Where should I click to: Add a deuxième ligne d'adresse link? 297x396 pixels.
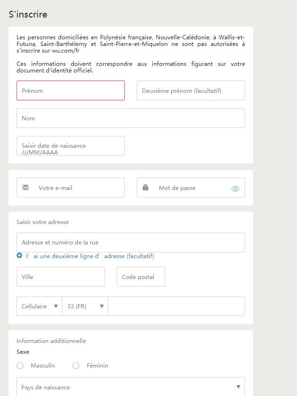point(90,256)
